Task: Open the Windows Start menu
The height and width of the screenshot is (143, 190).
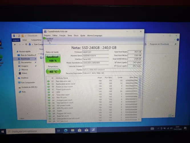Action: 3,132
